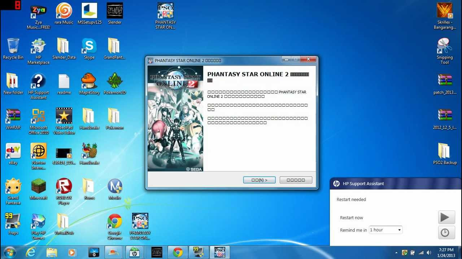Select the Slender_Data folder

pyautogui.click(x=64, y=49)
